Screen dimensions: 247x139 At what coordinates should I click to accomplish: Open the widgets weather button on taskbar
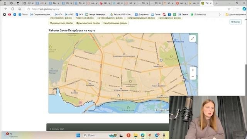(11, 135)
